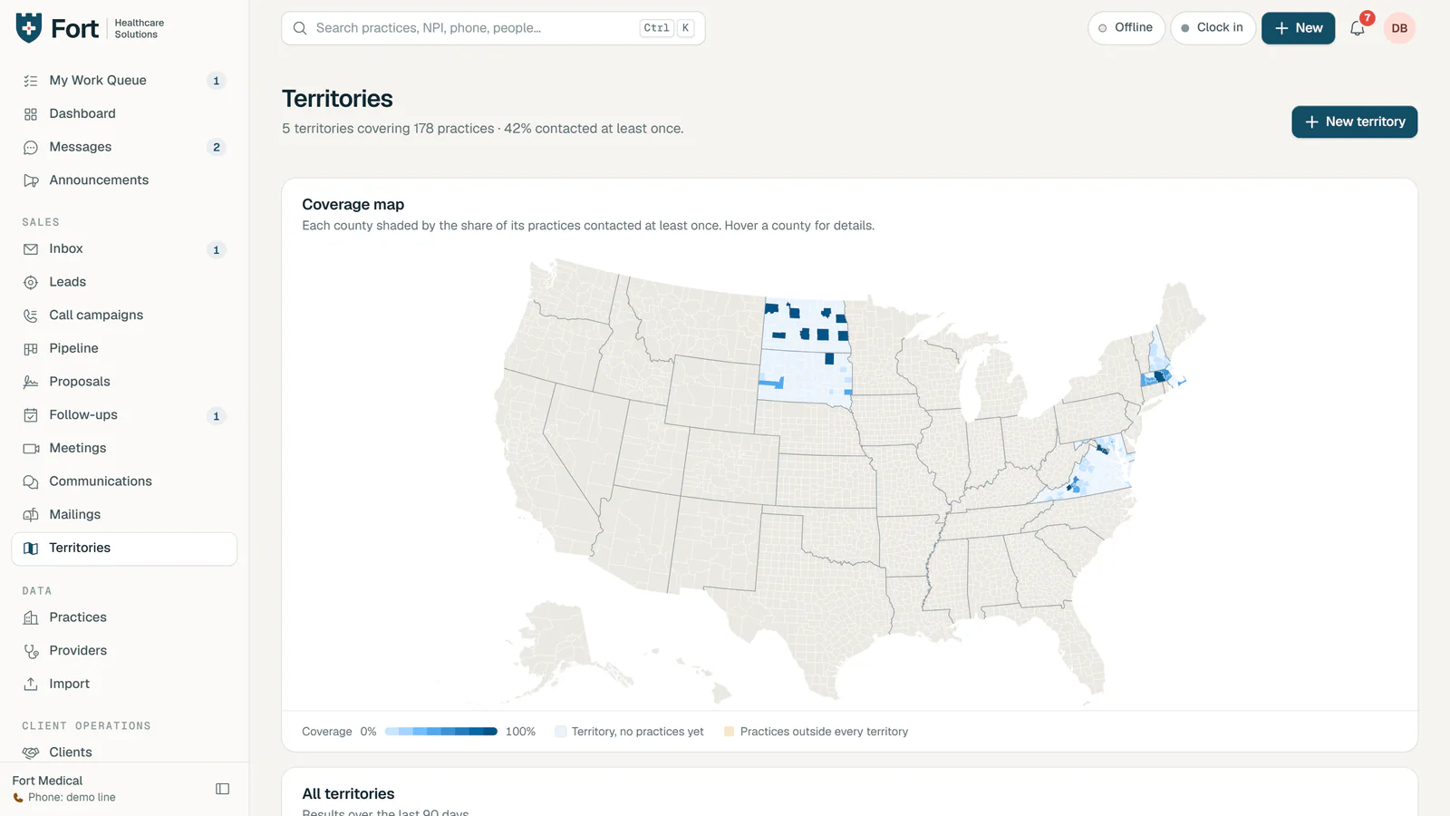This screenshot has height=816, width=1450.
Task: Open the Follow-ups link
Action: coord(124,415)
